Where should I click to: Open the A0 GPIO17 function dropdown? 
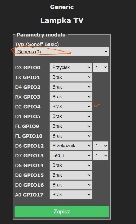click(x=71, y=195)
